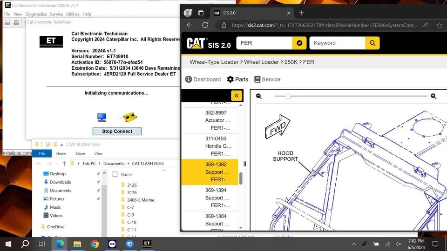Click the Name column header in Explorer

pyautogui.click(x=126, y=174)
